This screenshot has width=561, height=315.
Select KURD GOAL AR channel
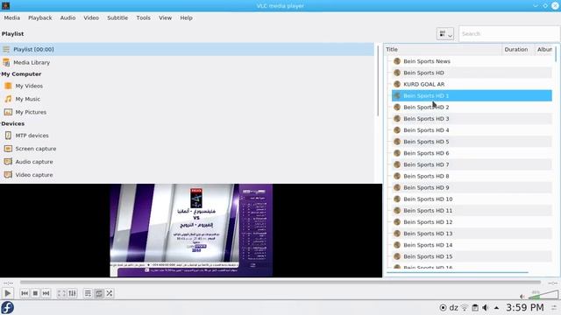coord(472,84)
